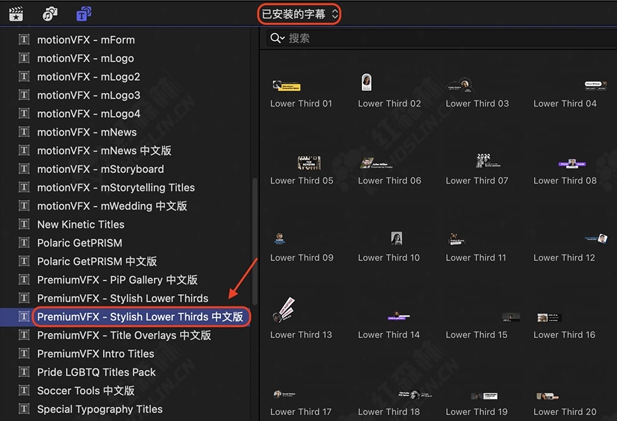Select motionVFX - mNews 中文版 category

point(104,151)
